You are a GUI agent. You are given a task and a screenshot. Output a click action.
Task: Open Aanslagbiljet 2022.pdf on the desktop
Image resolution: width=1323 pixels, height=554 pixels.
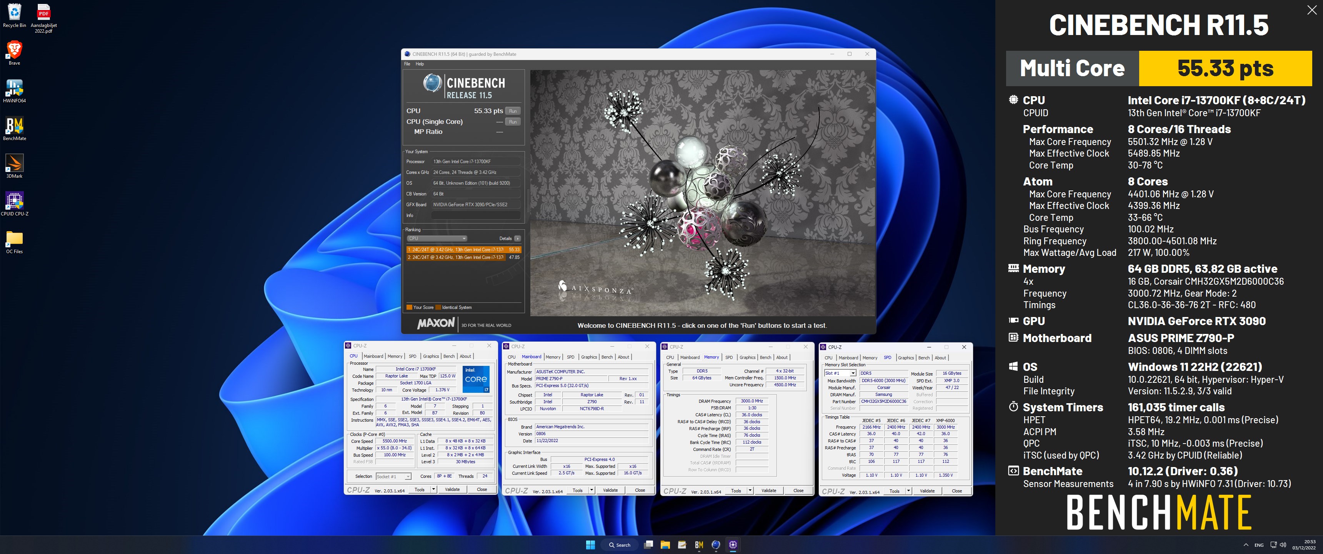44,18
